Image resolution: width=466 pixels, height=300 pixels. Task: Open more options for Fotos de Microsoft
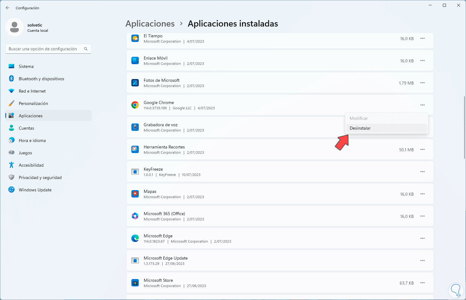pos(423,83)
